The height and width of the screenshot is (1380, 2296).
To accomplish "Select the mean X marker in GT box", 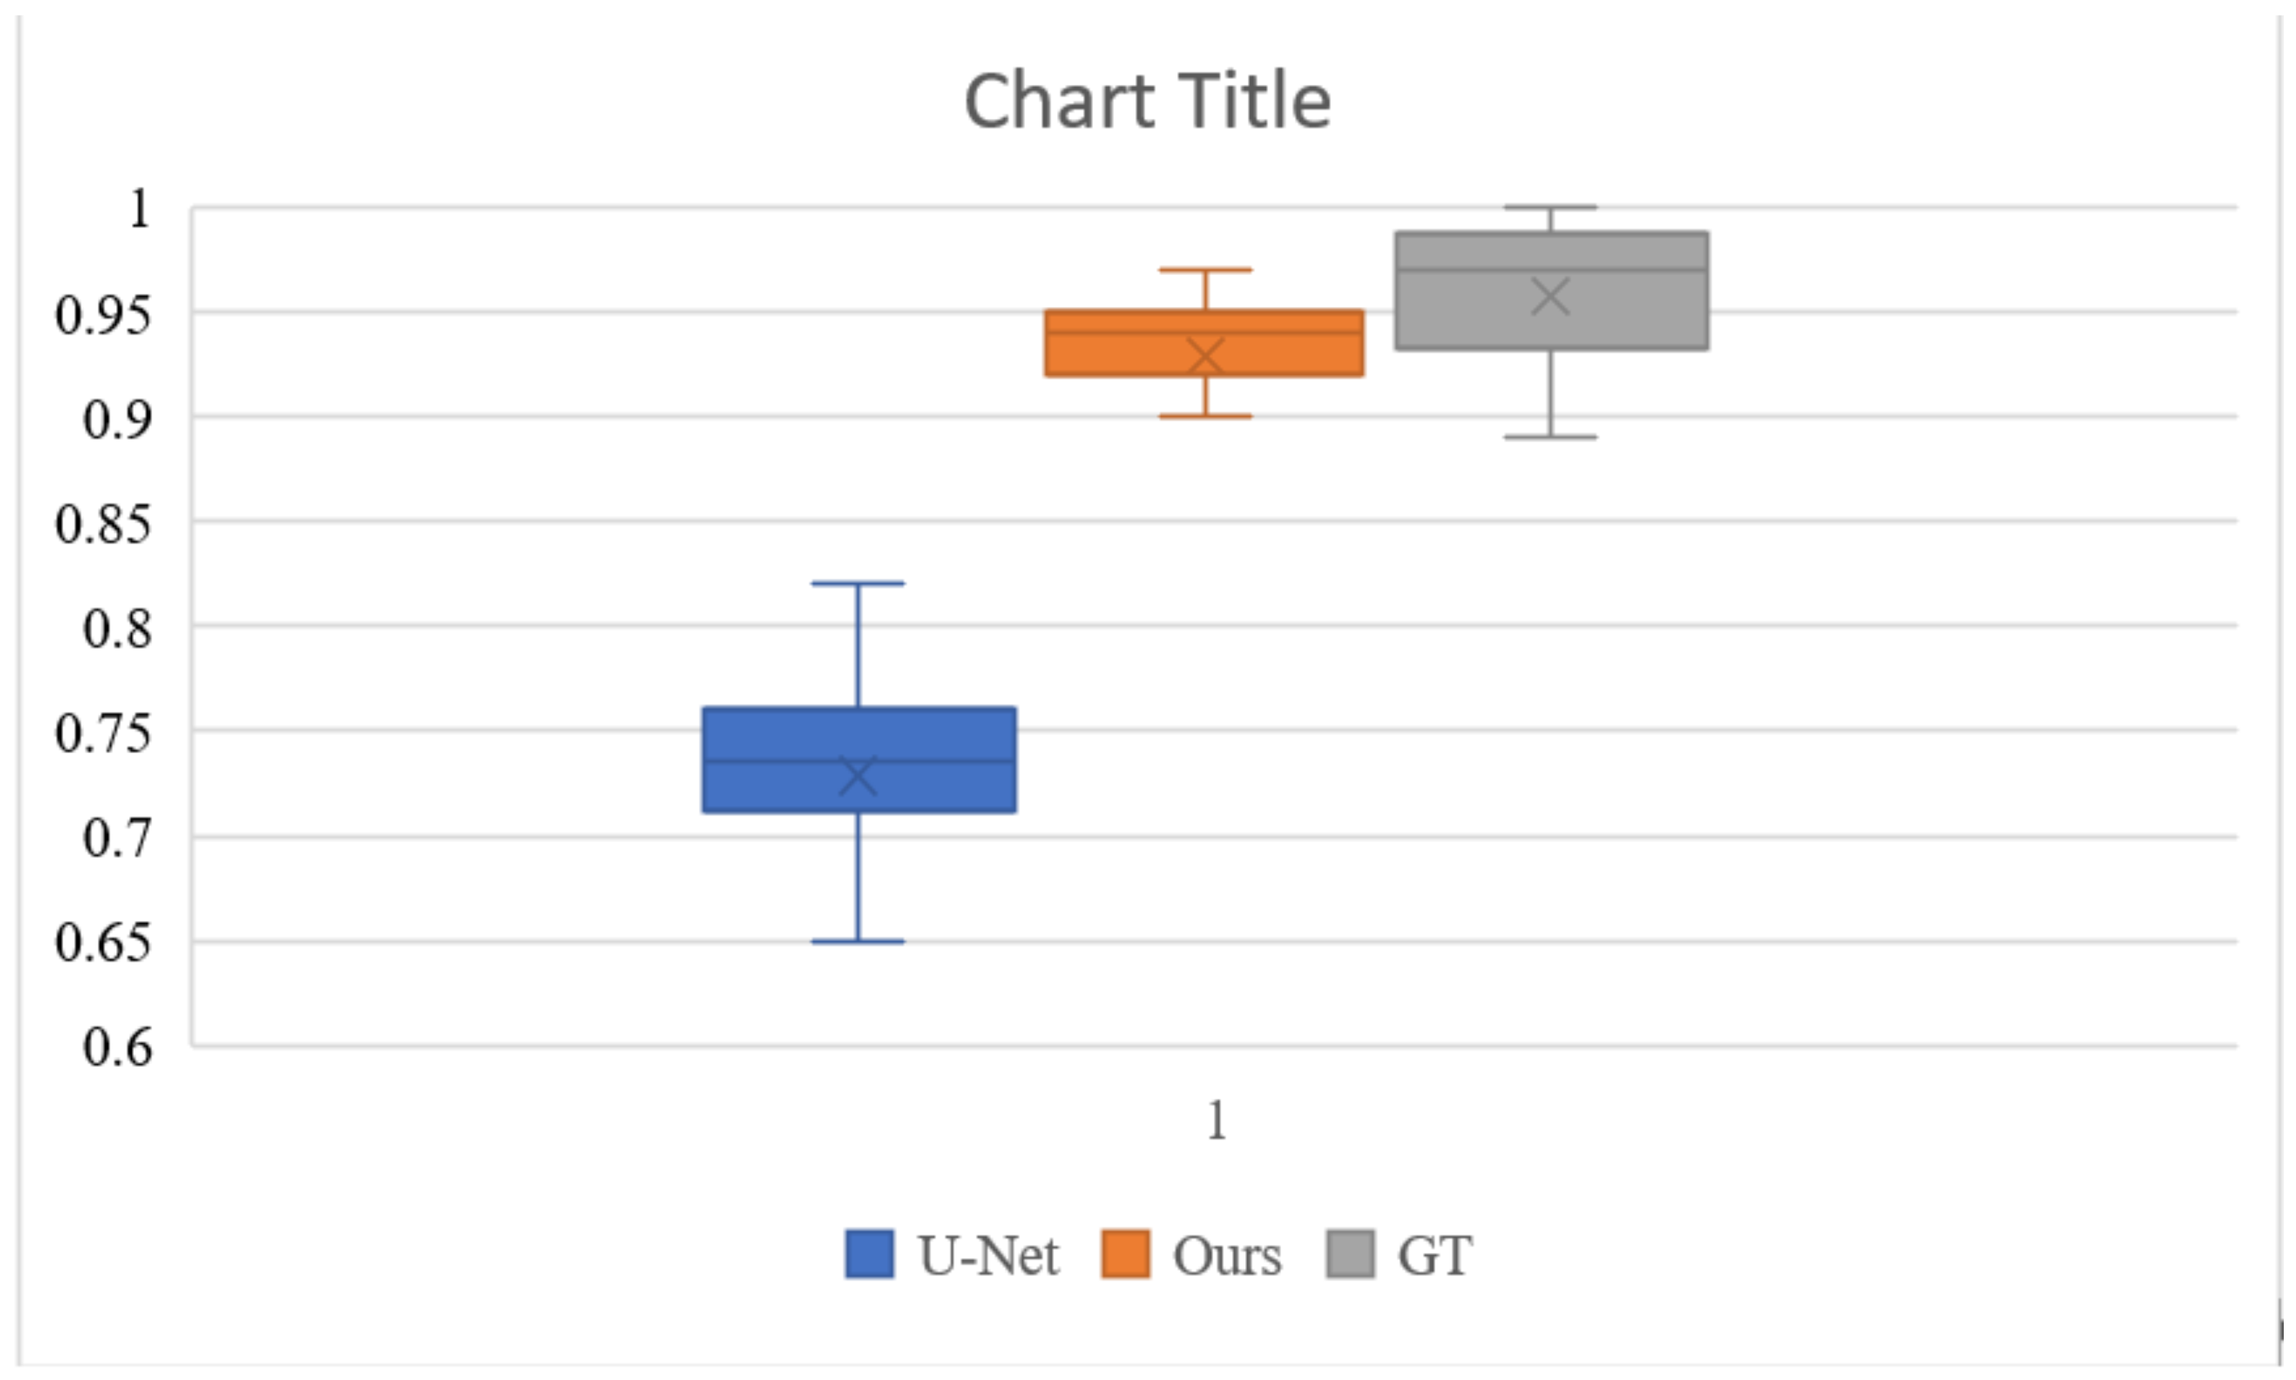I will tap(1550, 297).
